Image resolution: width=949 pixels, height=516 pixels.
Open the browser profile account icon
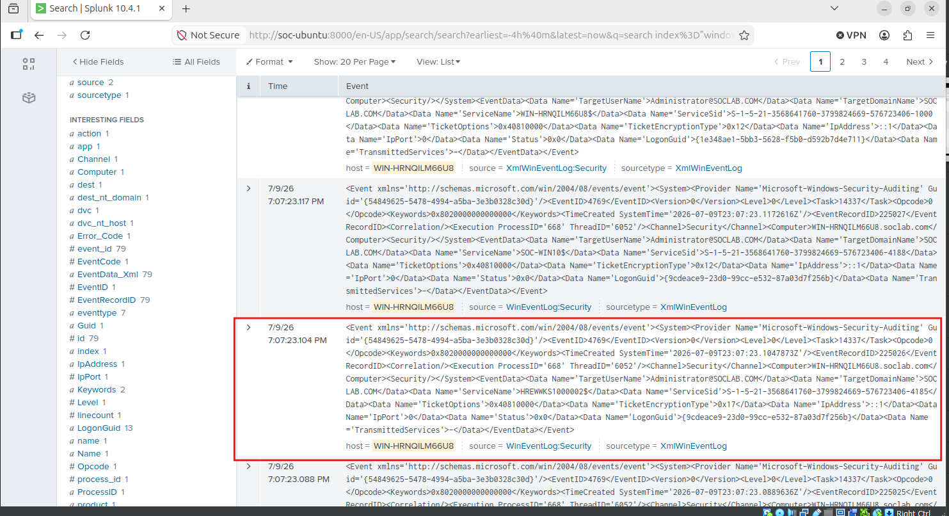coord(884,35)
